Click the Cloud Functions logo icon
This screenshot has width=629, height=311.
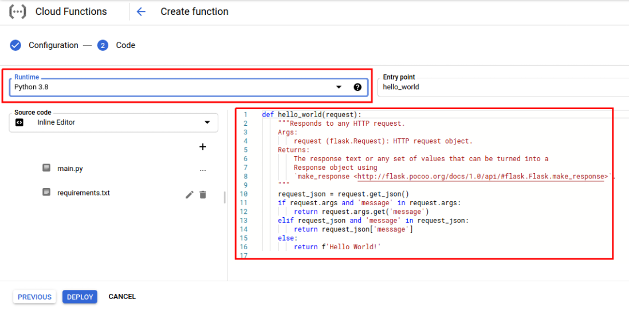click(x=18, y=11)
